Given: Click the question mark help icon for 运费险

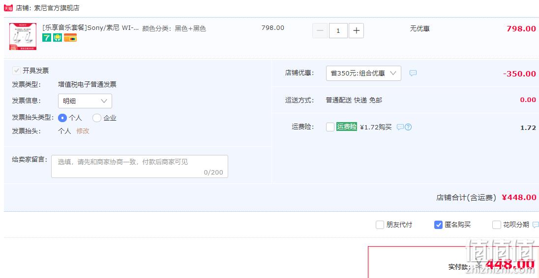Looking at the screenshot, I should [x=408, y=127].
